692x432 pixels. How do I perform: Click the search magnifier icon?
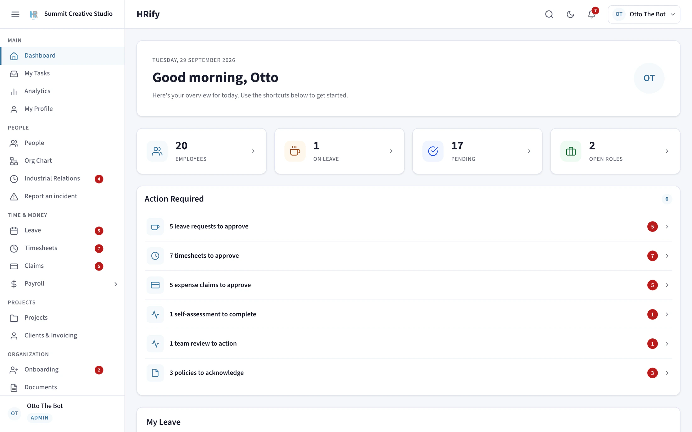coord(549,14)
